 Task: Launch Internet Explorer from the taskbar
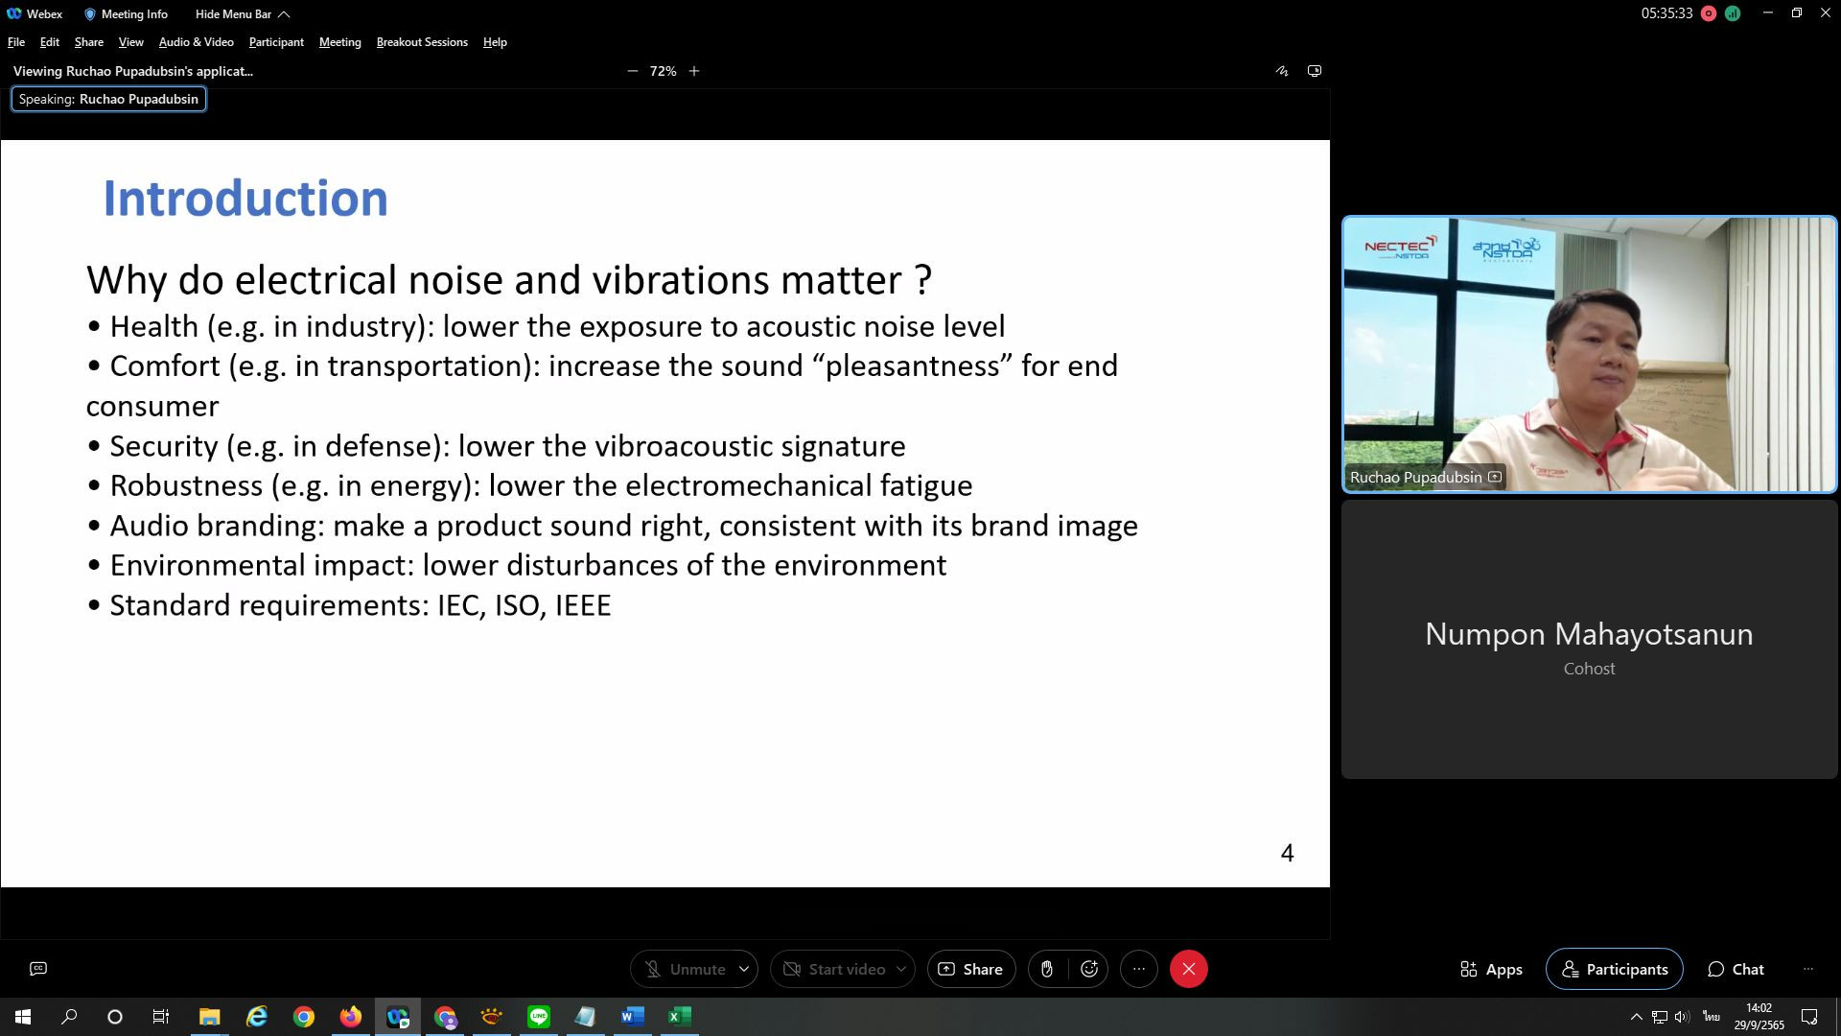tap(256, 1017)
